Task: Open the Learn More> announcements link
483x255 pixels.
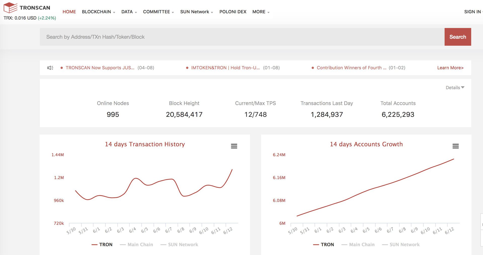Action: [450, 68]
